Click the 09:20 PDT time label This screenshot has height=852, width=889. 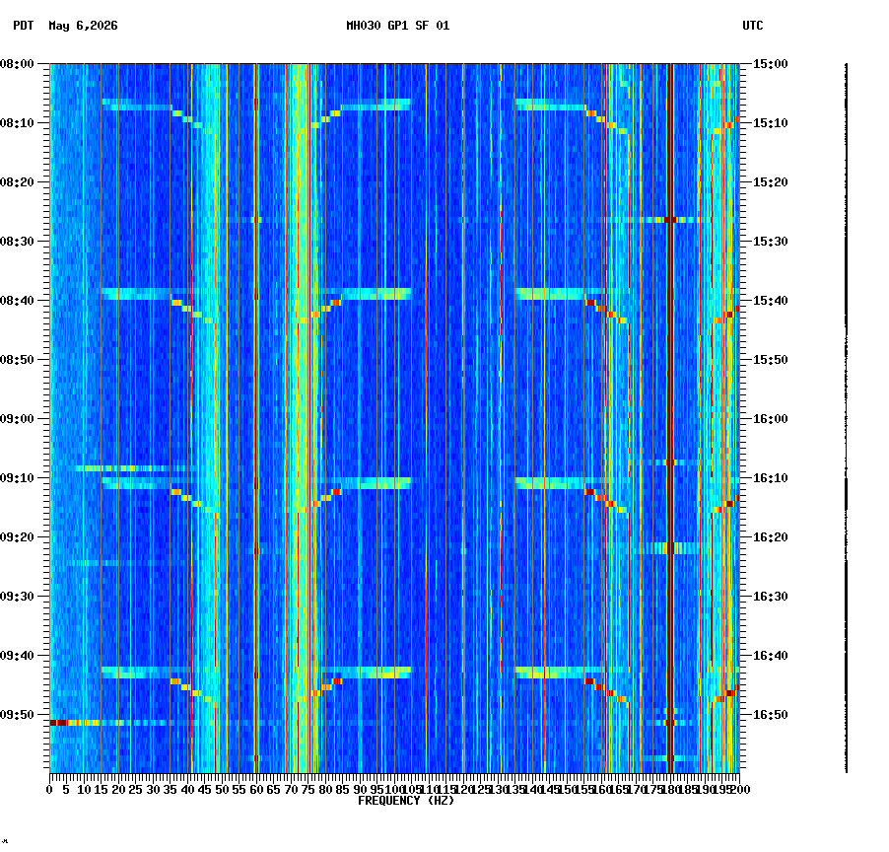[17, 537]
